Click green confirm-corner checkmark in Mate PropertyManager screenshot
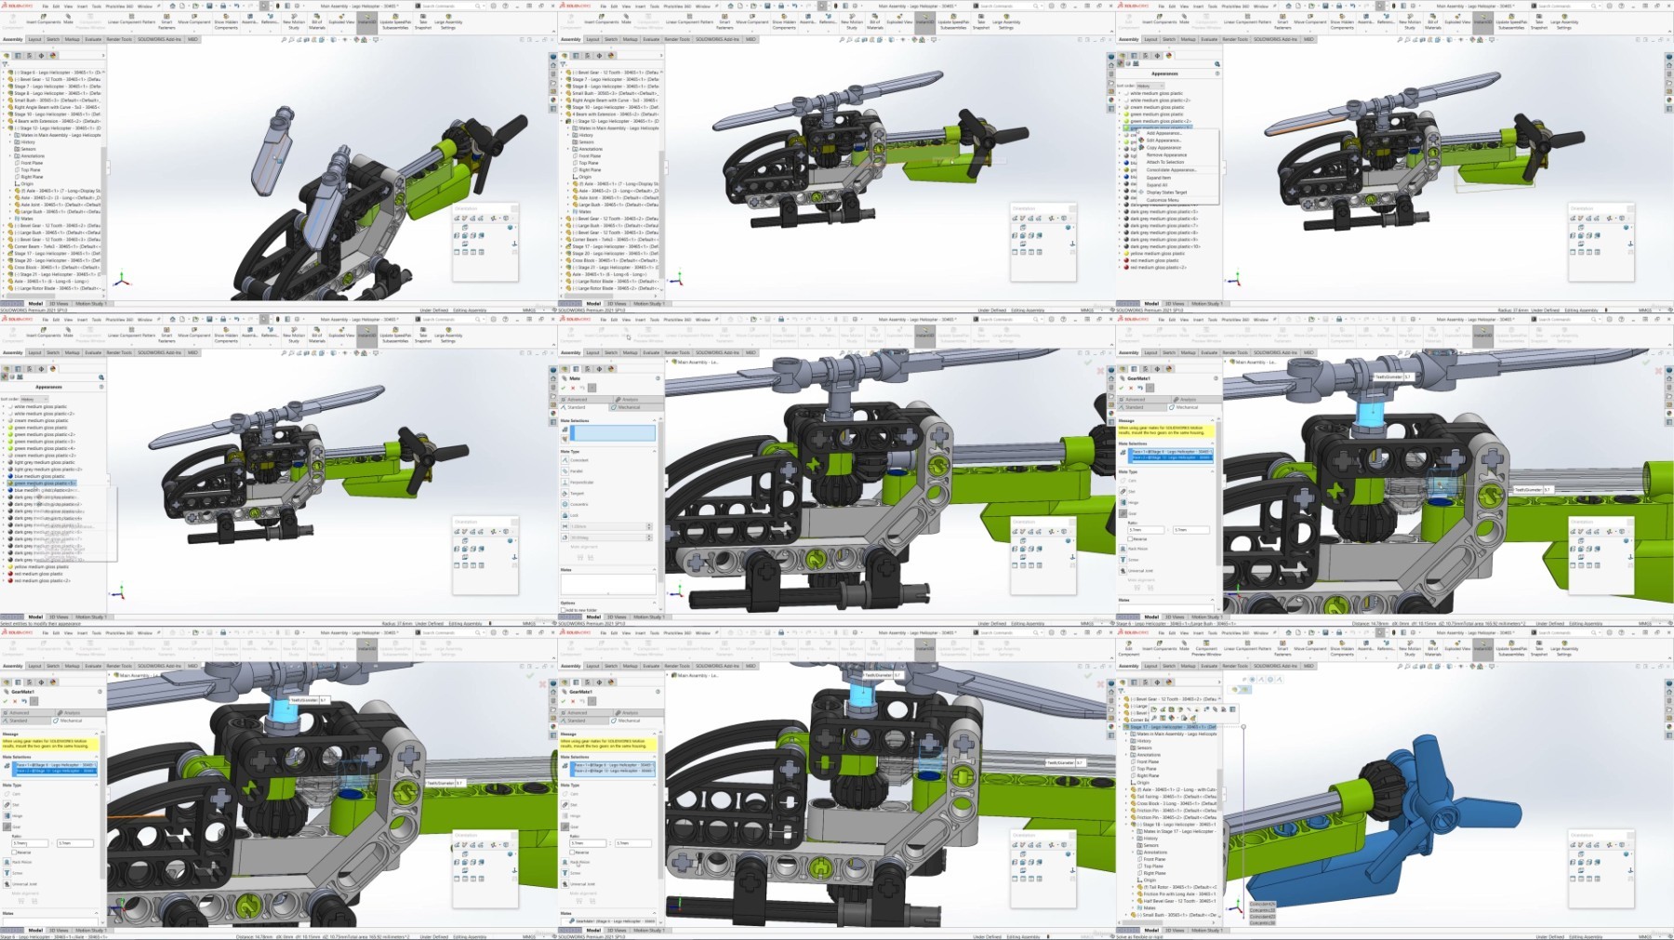The width and height of the screenshot is (1674, 940). tap(1087, 361)
